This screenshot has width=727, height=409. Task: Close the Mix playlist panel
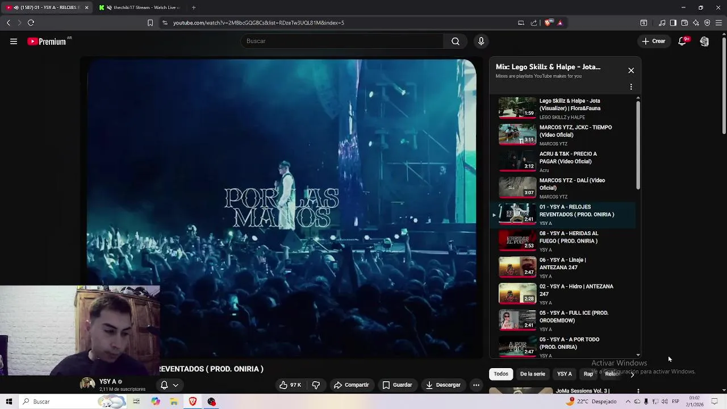[x=631, y=70]
